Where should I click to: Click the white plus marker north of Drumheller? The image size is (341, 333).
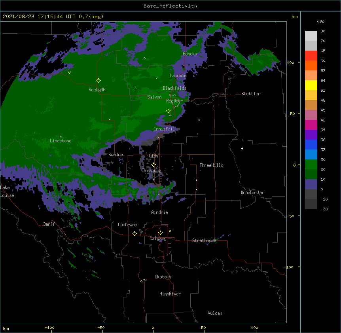(x=242, y=148)
